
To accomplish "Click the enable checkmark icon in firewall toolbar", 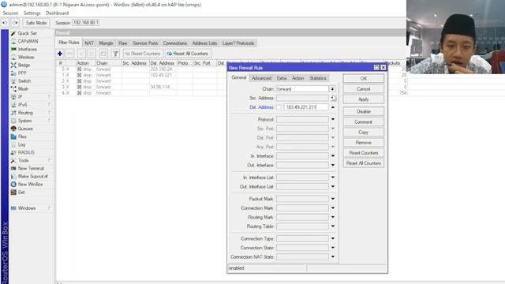I will pyautogui.click(x=81, y=54).
